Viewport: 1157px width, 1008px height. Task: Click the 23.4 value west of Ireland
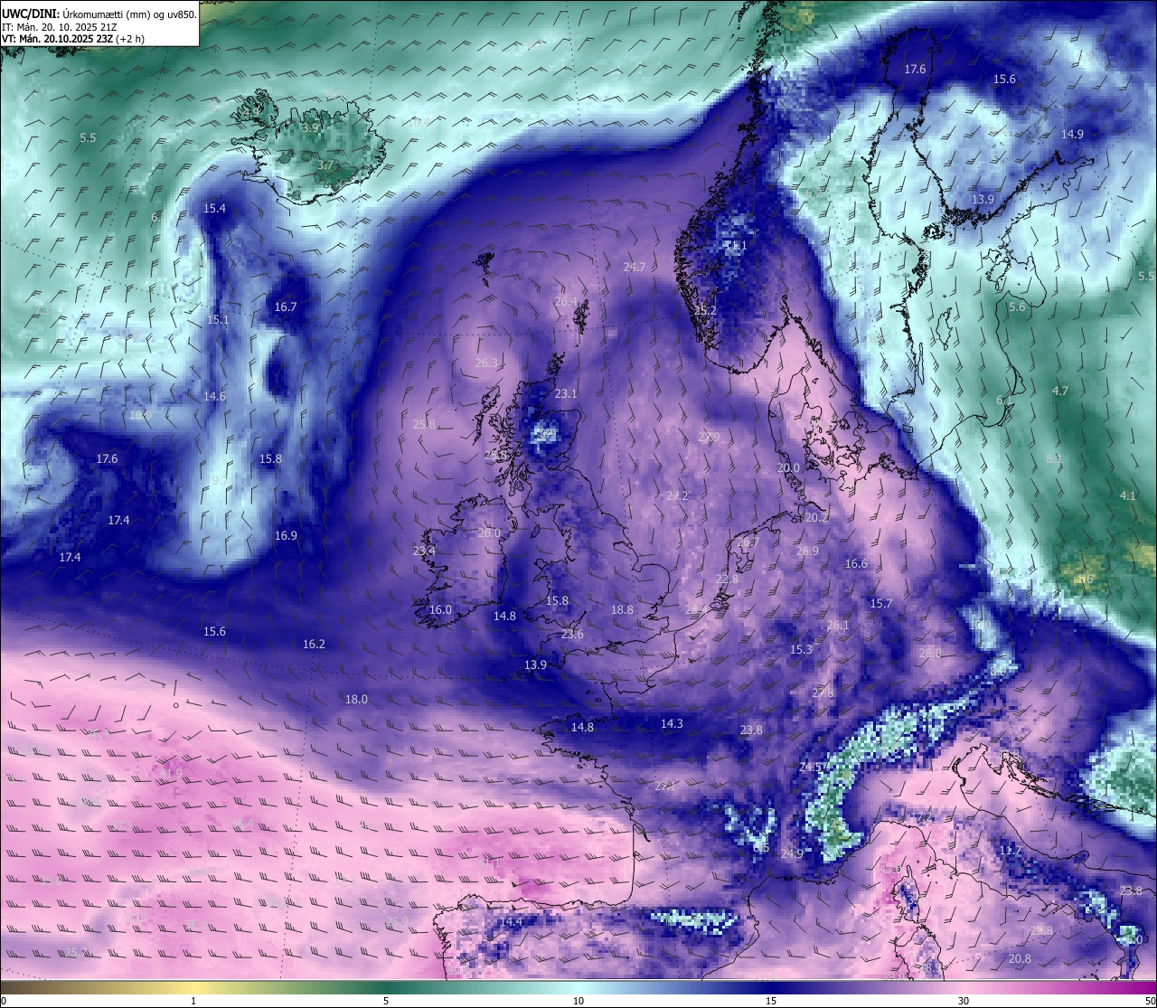(424, 550)
